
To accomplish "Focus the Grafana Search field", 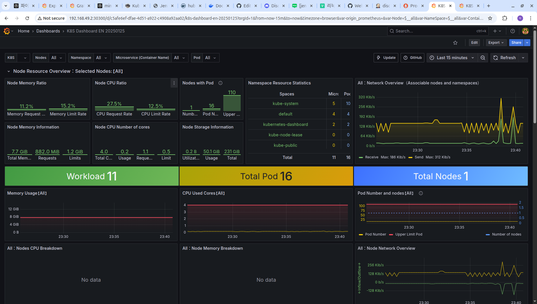I will click(438, 31).
